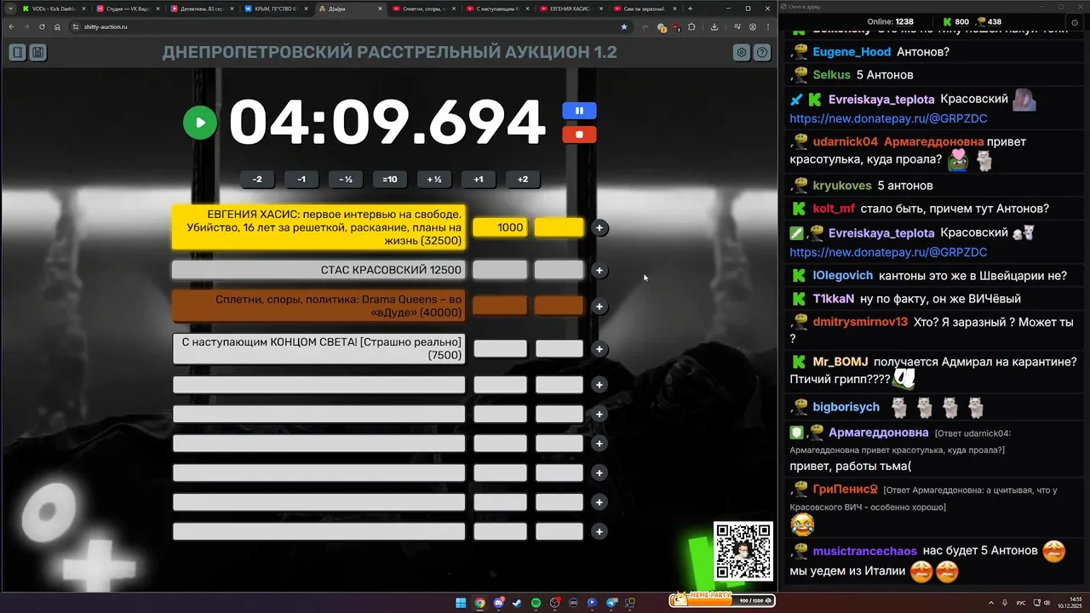Click the save floppy disk icon
Image resolution: width=1090 pixels, height=613 pixels.
pos(37,53)
